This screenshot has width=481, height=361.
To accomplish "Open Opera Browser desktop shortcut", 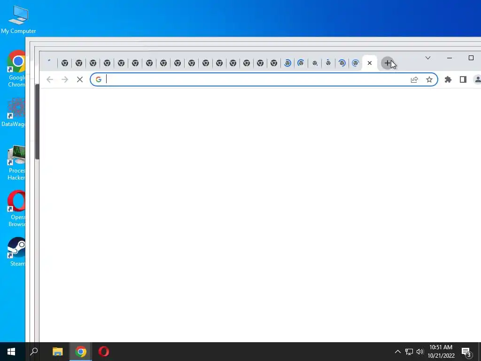I will point(16,209).
